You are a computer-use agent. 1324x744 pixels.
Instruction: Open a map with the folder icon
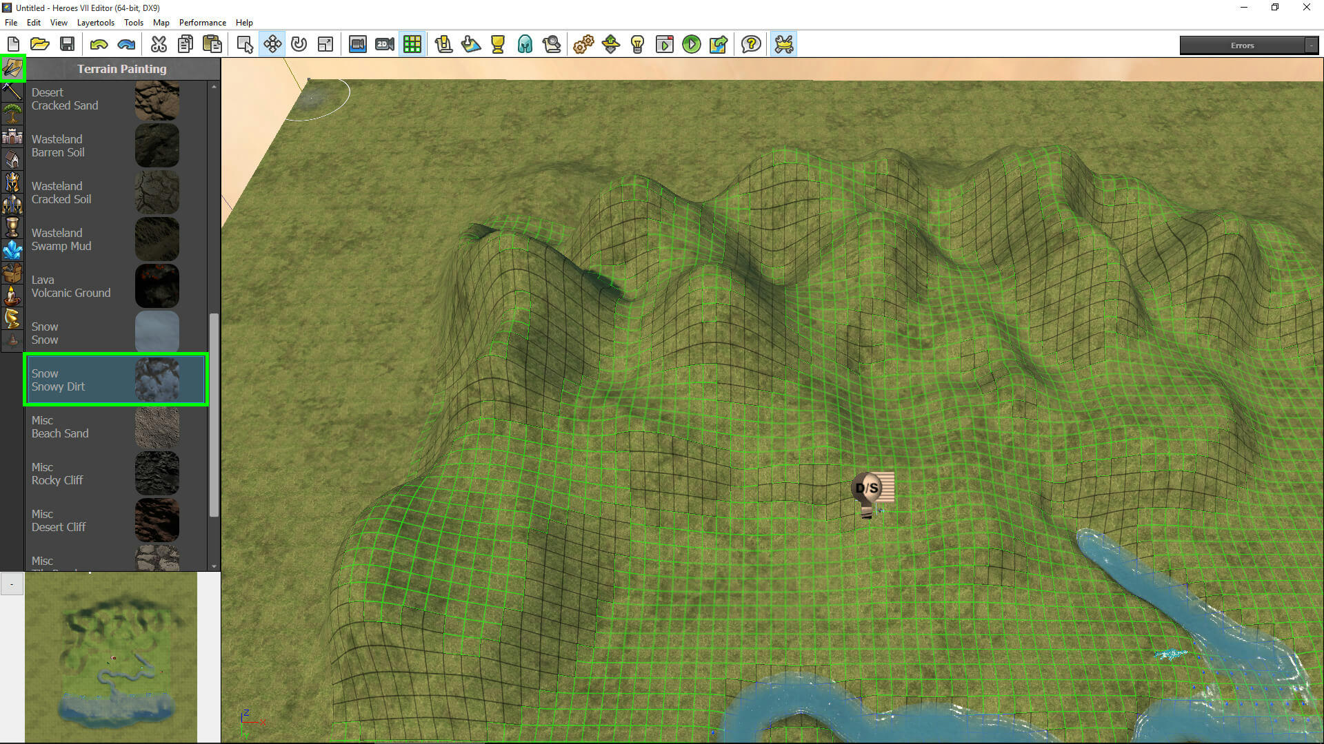[x=40, y=45]
